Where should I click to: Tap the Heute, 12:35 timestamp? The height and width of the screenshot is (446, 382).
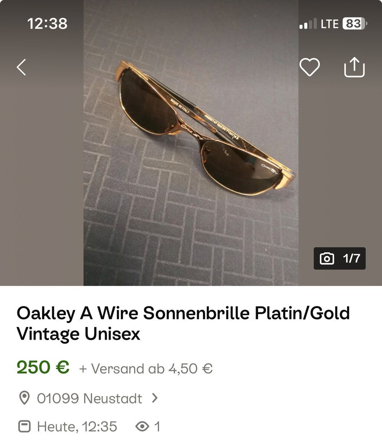point(77,426)
